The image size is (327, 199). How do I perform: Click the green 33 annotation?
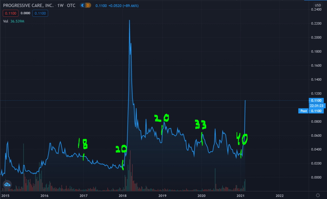click(200, 125)
